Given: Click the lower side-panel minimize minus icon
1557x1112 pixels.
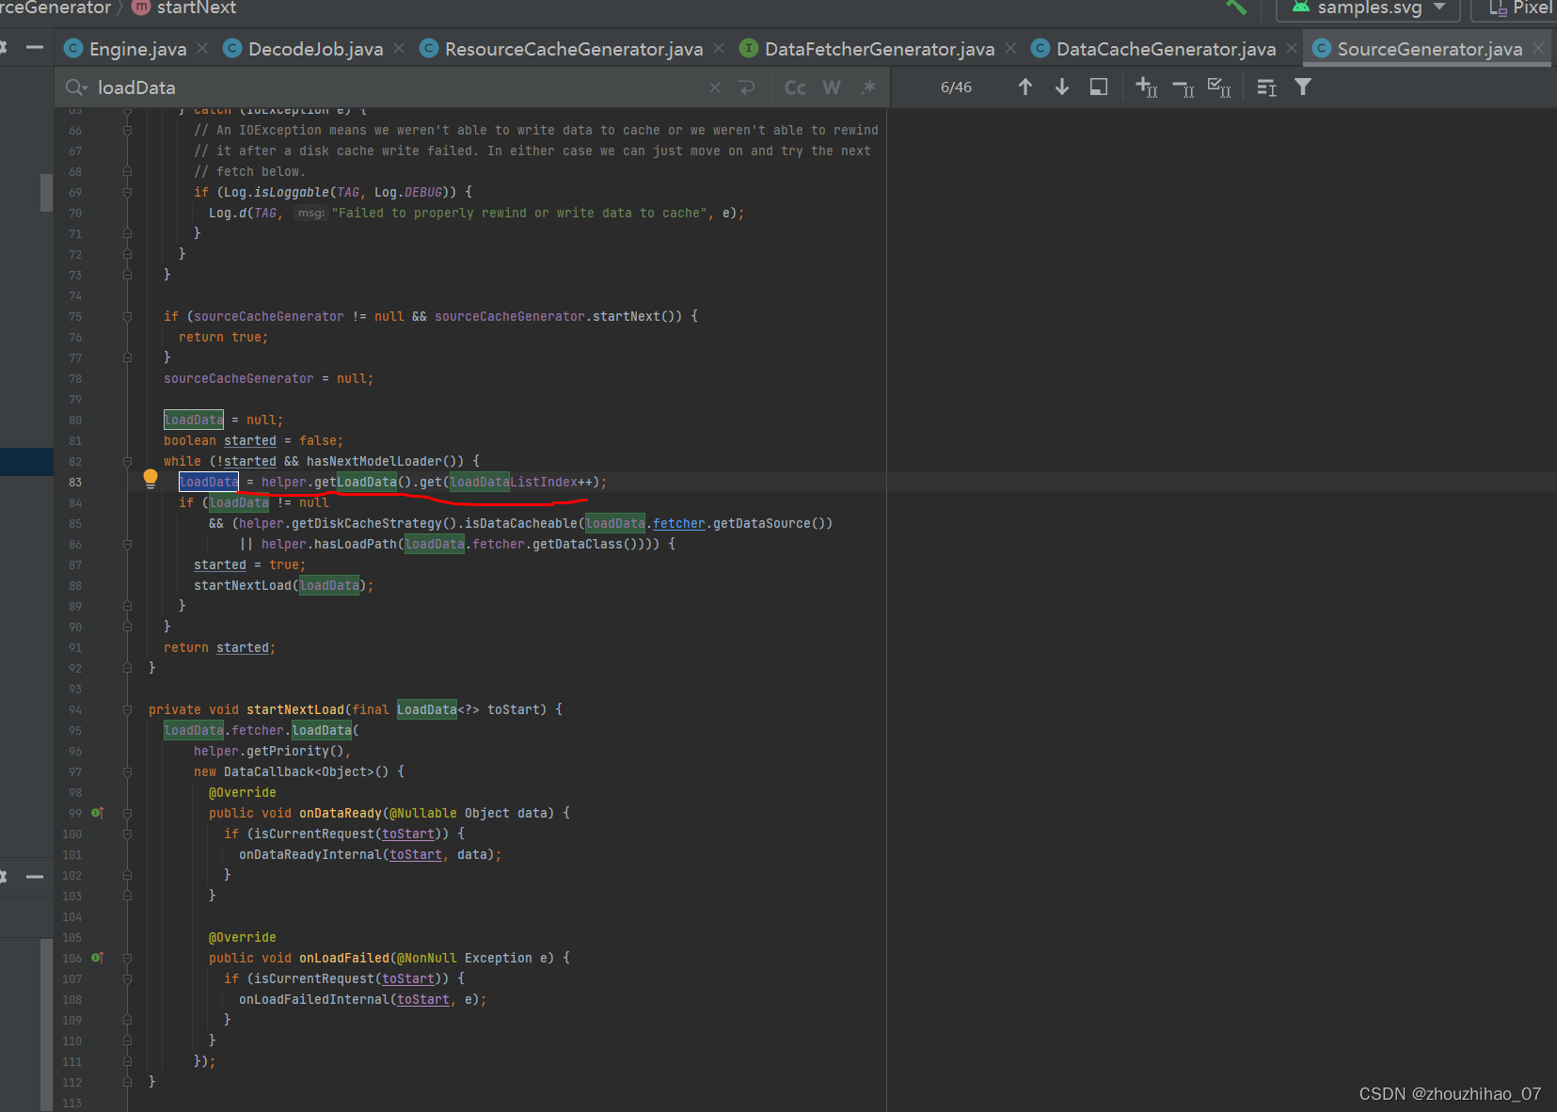Looking at the screenshot, I should point(35,877).
